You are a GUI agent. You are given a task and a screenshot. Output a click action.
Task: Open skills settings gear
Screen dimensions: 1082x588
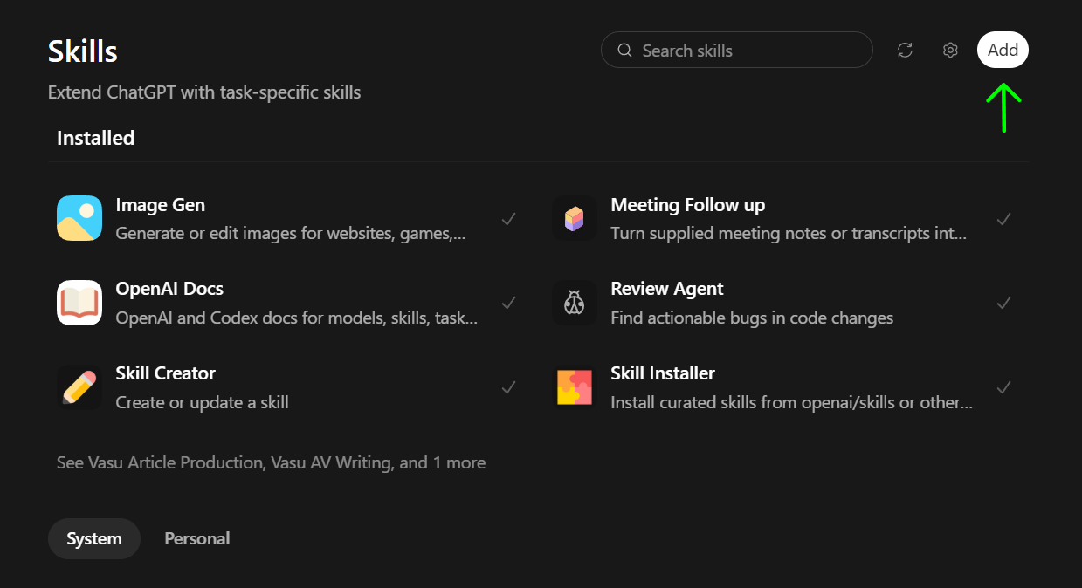tap(950, 51)
